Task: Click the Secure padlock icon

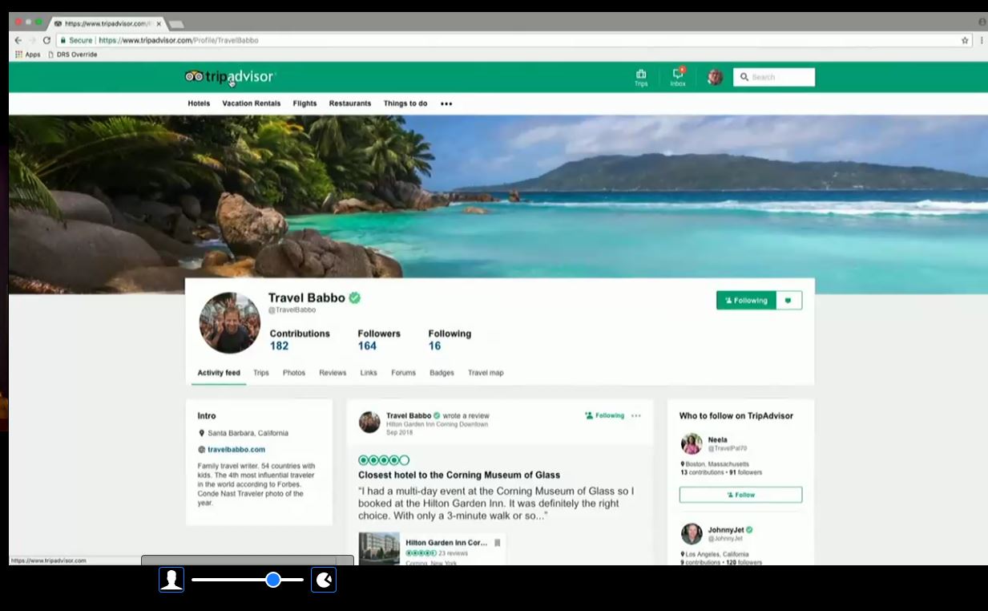Action: tap(63, 40)
